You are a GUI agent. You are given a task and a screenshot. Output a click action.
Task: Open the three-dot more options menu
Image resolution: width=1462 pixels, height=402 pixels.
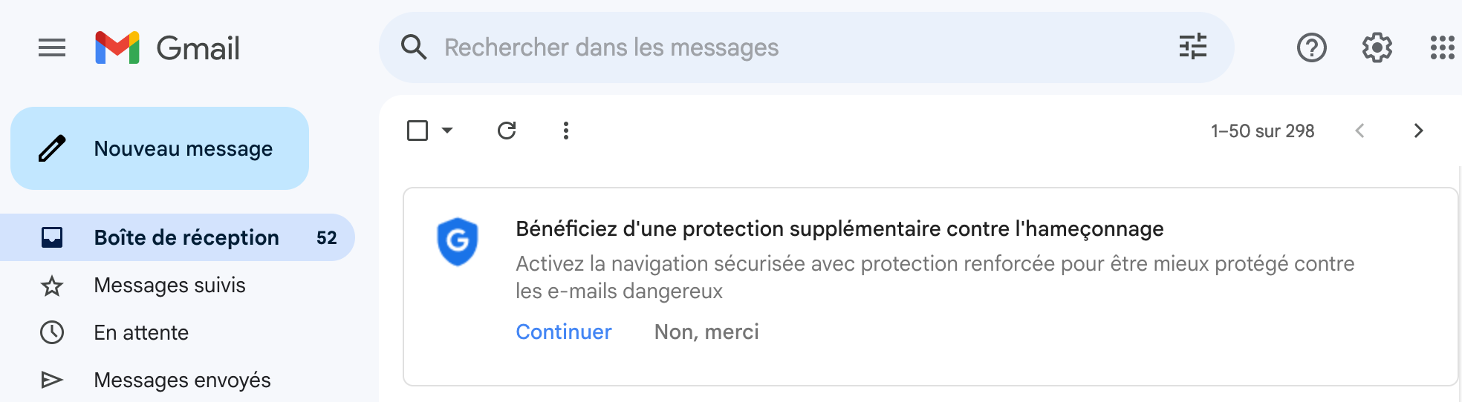click(566, 131)
